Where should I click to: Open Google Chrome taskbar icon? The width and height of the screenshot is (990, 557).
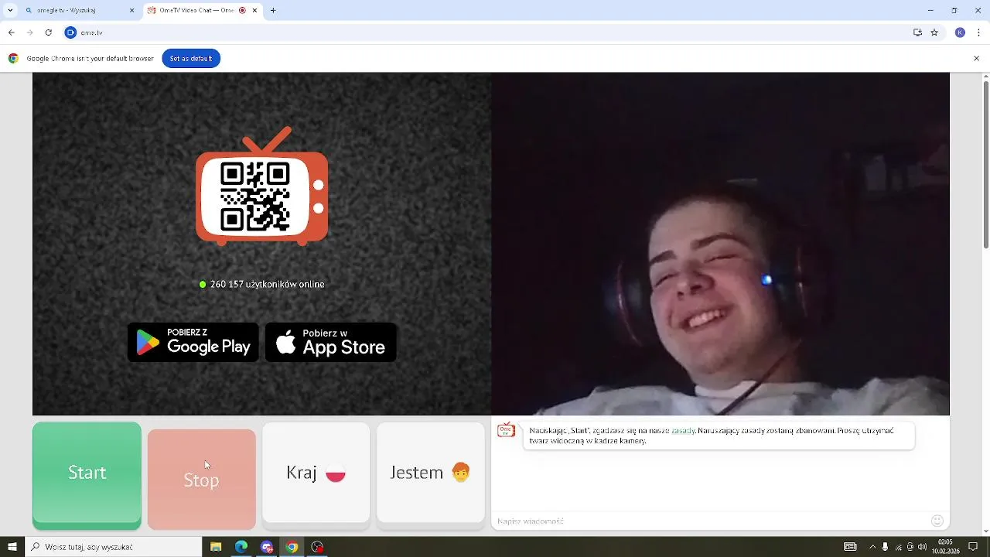tap(292, 547)
